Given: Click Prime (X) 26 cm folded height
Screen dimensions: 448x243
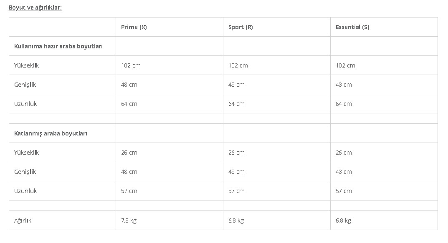Looking at the screenshot, I should tap(129, 153).
